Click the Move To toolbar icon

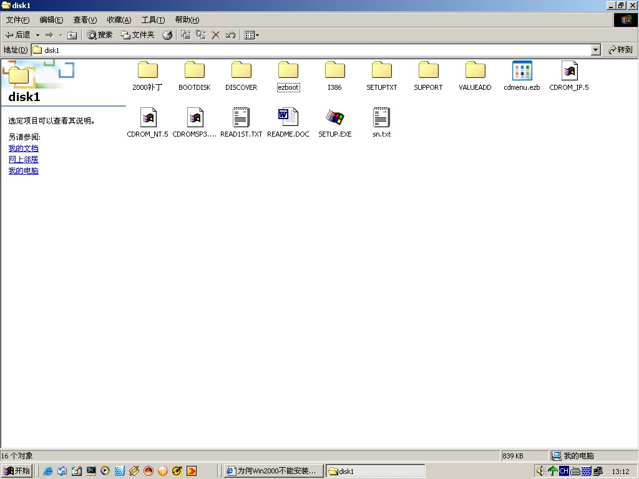point(186,35)
